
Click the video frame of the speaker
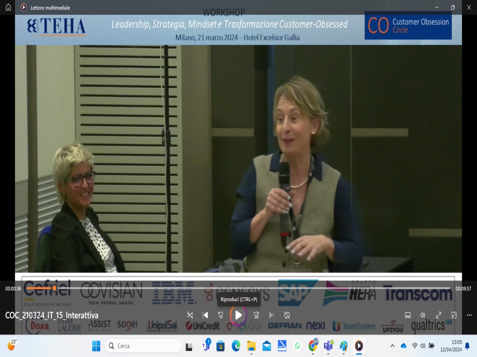click(x=238, y=159)
